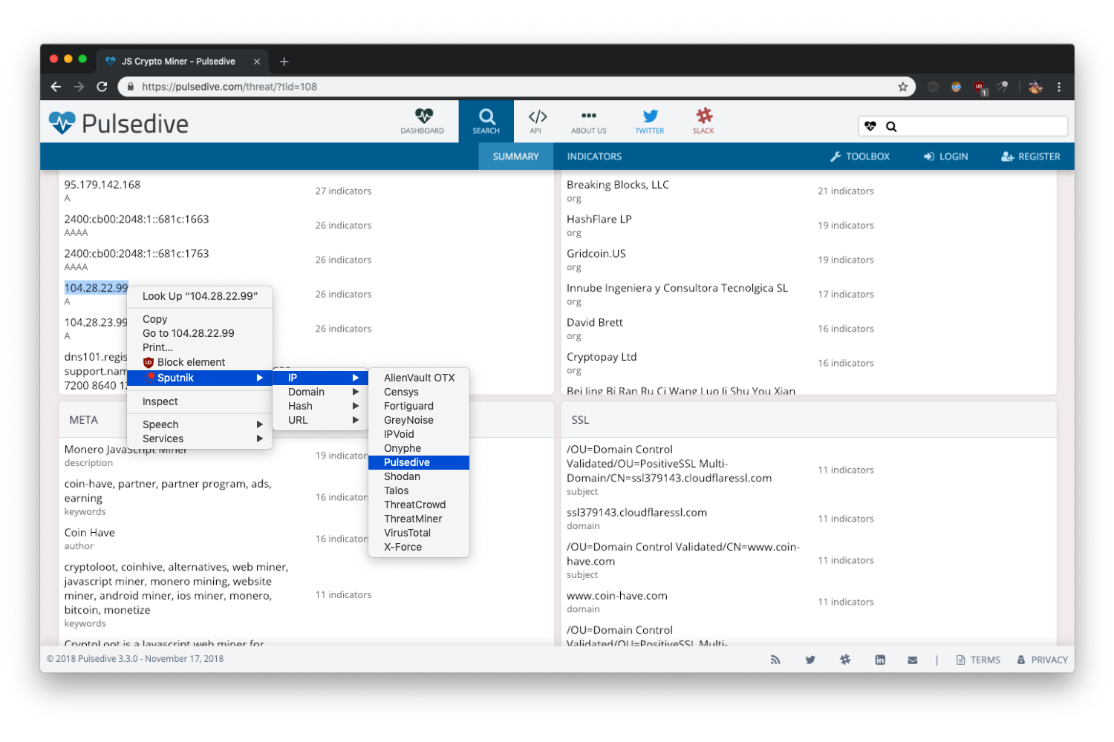Select ThreatCrowd lookup
The image size is (1114, 742).
[419, 505]
